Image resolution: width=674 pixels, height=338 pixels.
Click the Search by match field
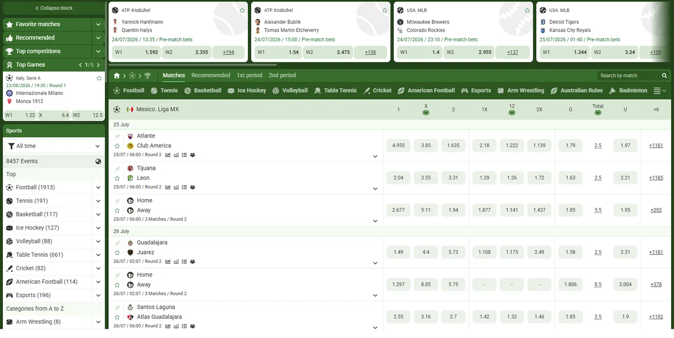[629, 75]
